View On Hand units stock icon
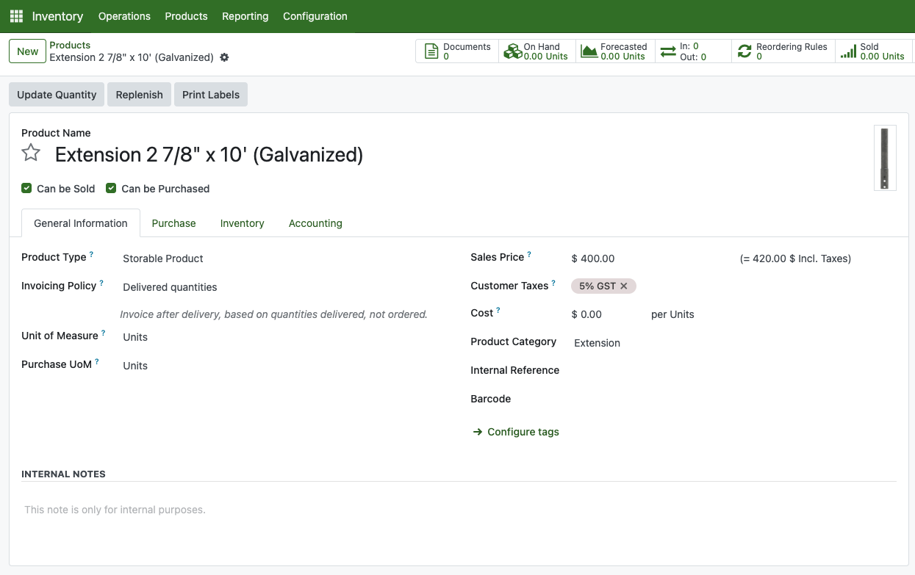Viewport: 915px width, 575px height. click(512, 51)
